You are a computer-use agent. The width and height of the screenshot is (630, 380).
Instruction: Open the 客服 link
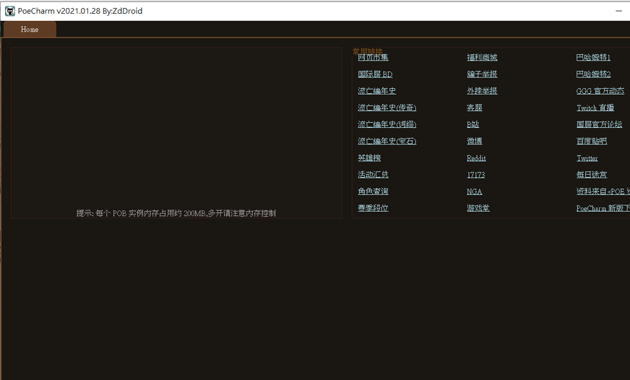474,108
